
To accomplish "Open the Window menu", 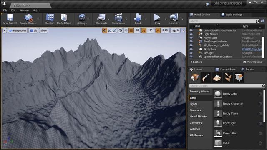I will coord(24,10).
